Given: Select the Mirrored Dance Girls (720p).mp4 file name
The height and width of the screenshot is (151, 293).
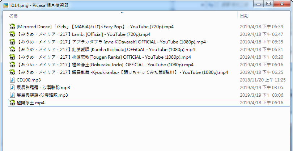Looking at the screenshot, I should 95,27.
